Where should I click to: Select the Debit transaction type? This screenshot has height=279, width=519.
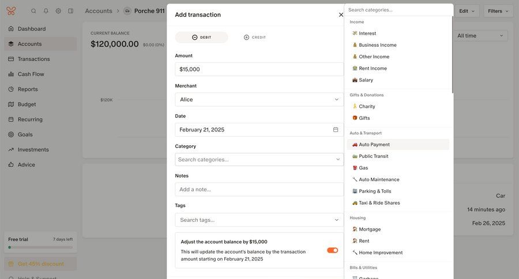click(x=202, y=37)
